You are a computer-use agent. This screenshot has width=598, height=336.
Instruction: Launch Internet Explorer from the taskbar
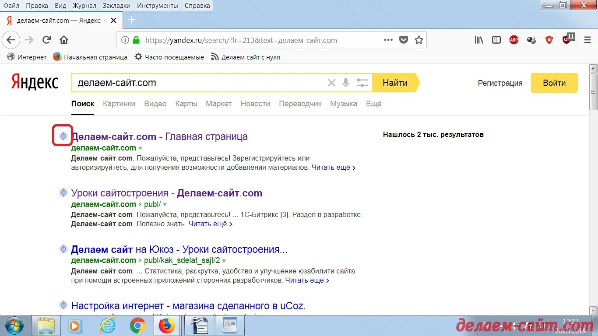(x=108, y=326)
